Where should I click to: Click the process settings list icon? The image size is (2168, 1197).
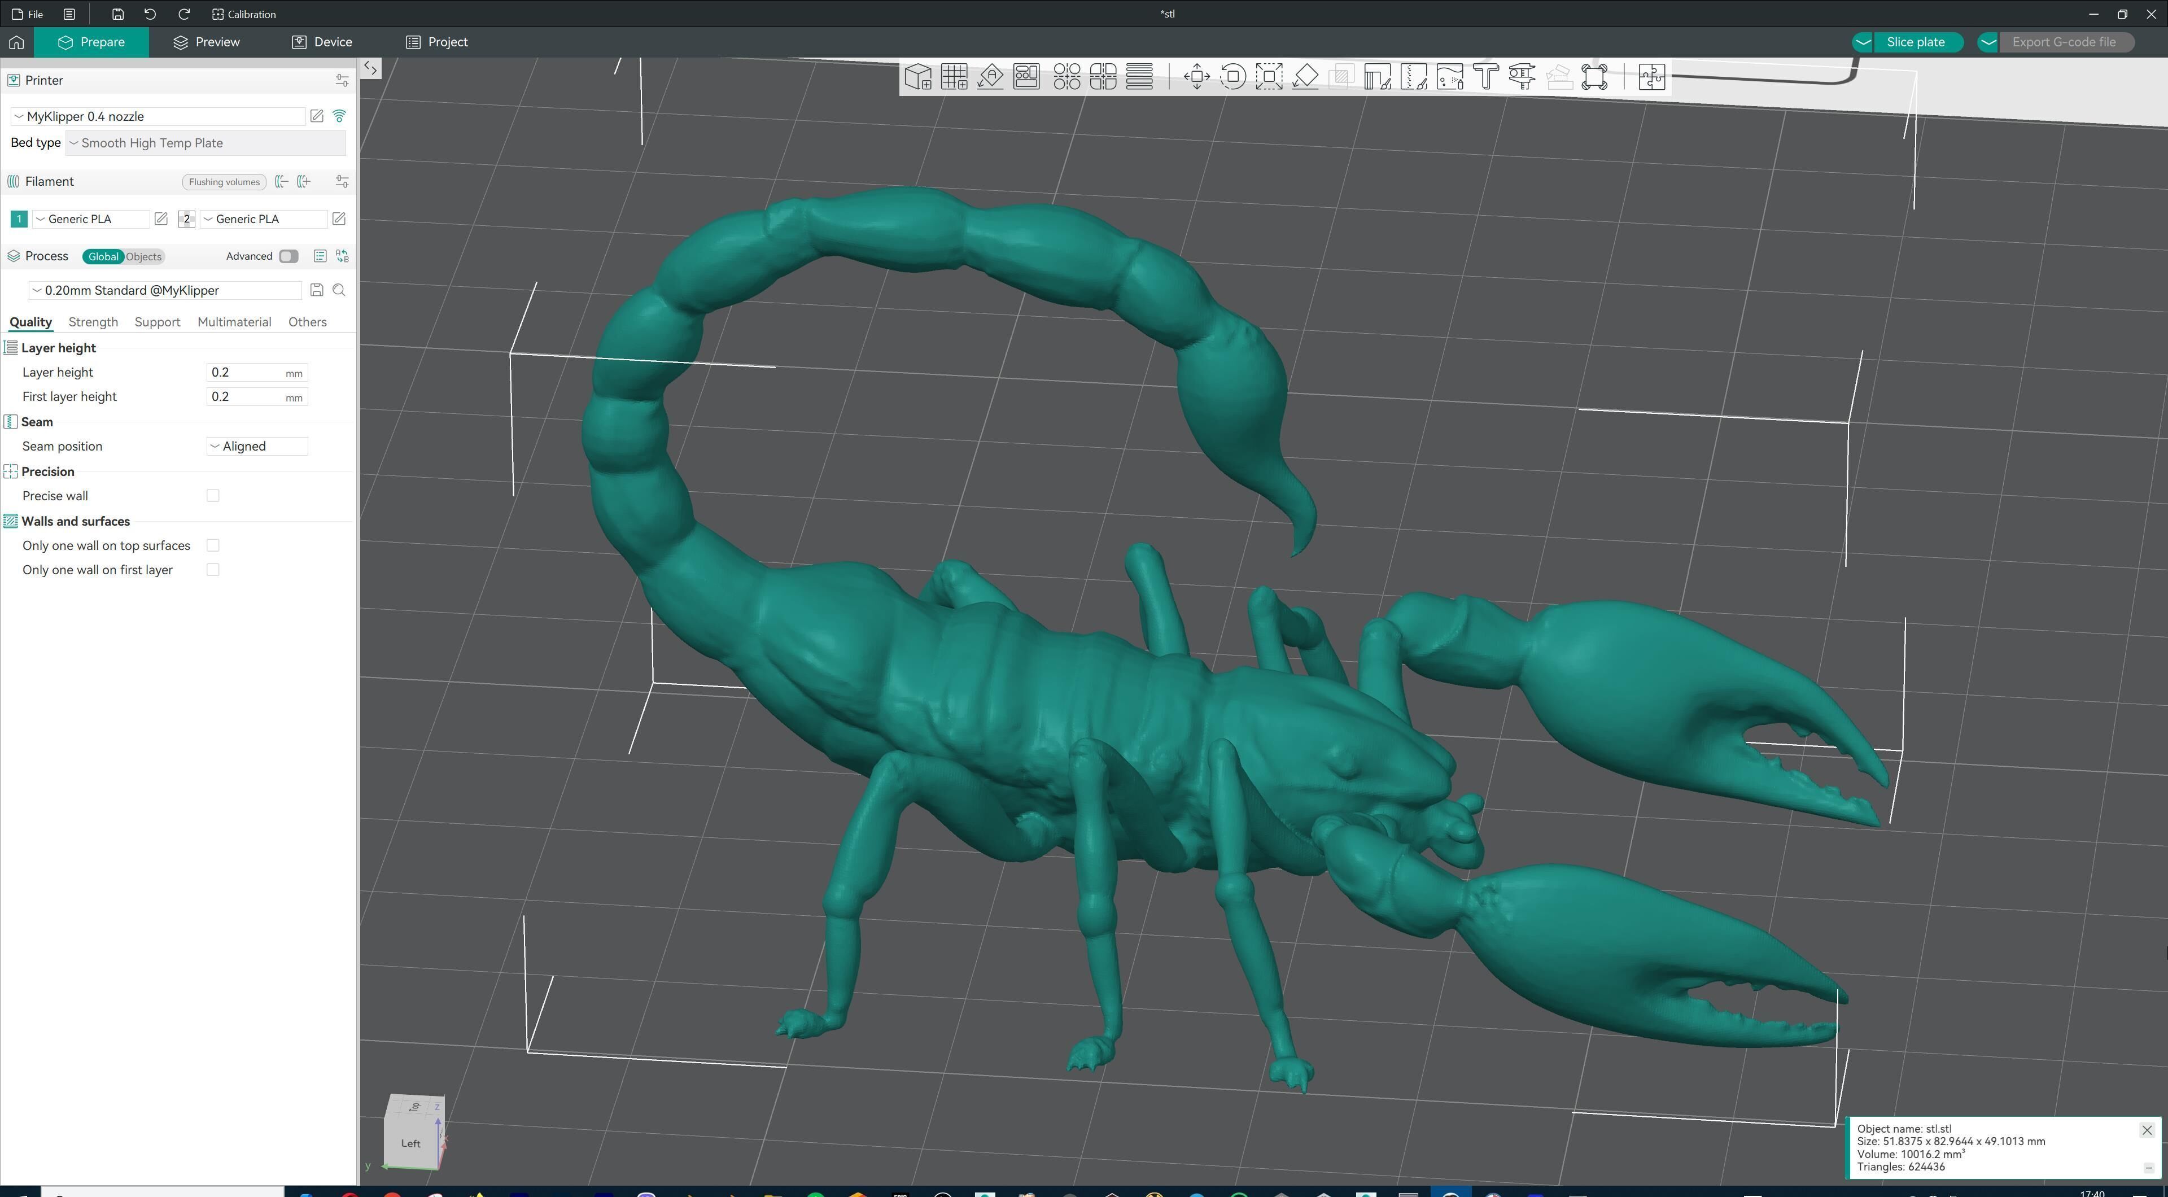pyautogui.click(x=320, y=257)
